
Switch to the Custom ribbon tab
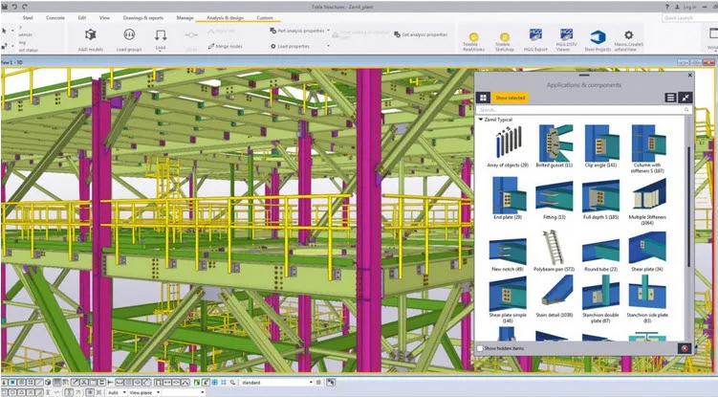(x=265, y=18)
